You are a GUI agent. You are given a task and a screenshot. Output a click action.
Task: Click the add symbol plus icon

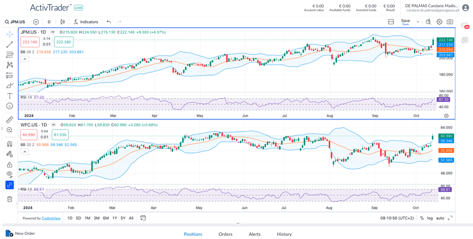pos(36,22)
